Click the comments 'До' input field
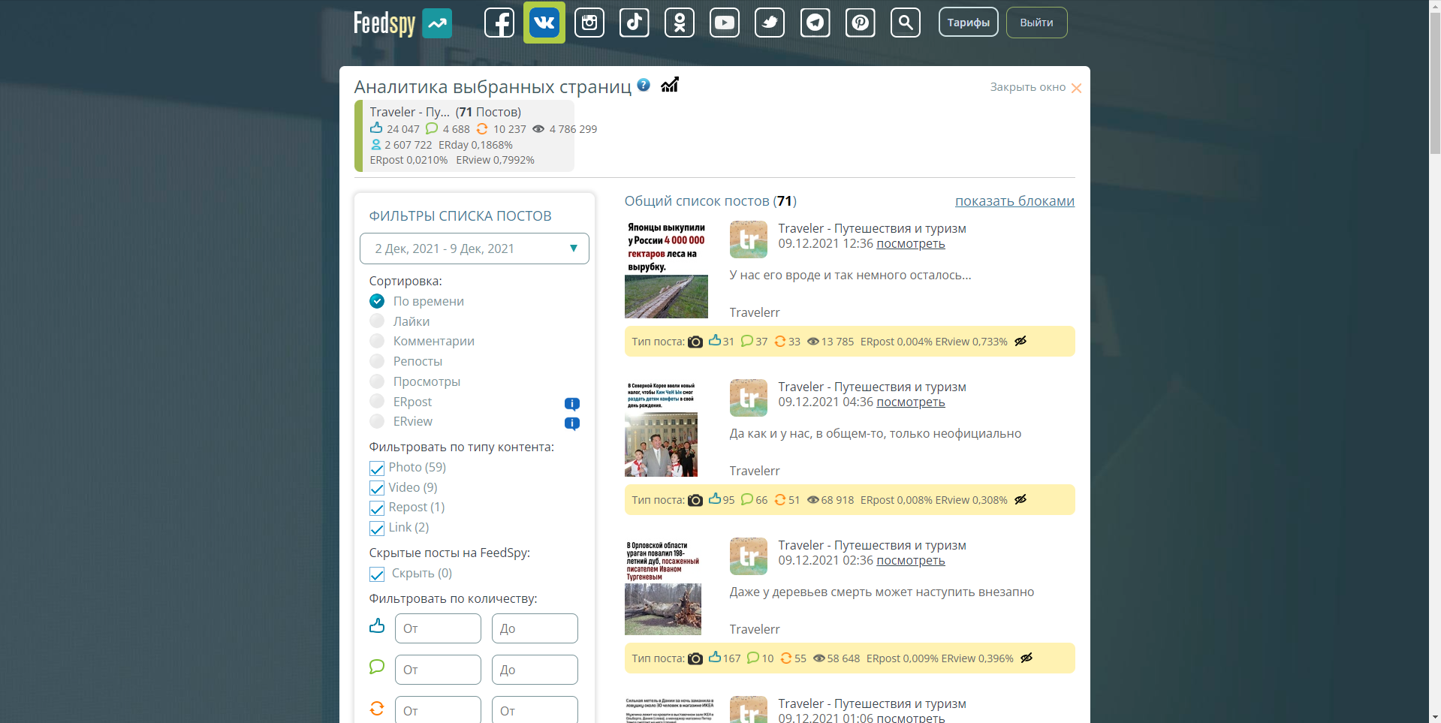This screenshot has width=1441, height=723. 535,670
